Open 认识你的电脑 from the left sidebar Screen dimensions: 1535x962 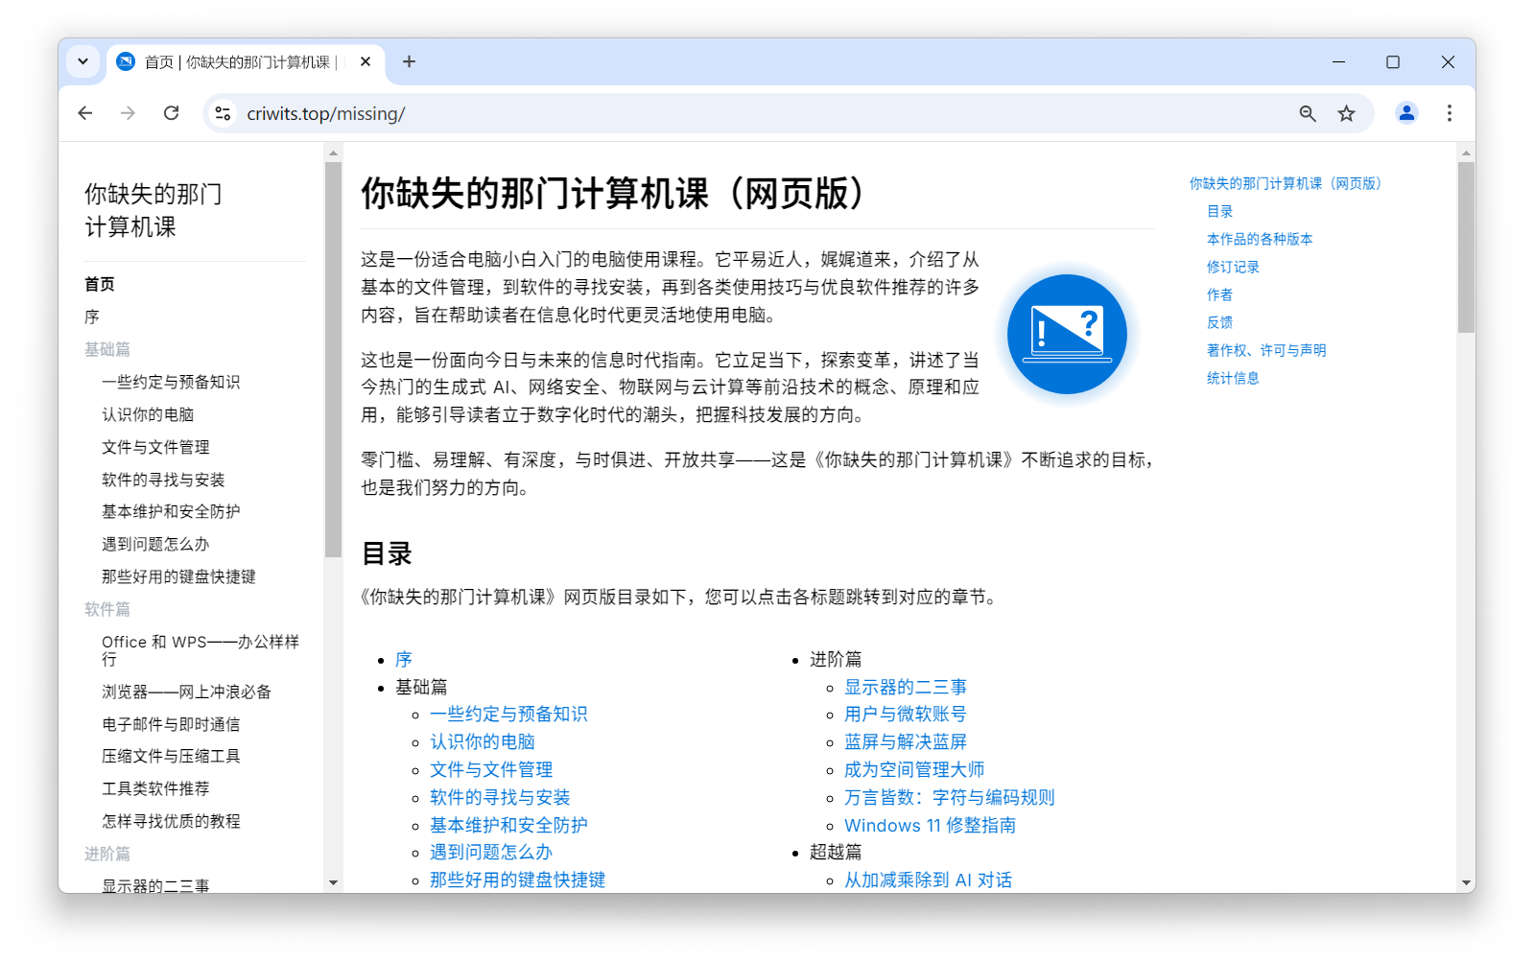(147, 413)
